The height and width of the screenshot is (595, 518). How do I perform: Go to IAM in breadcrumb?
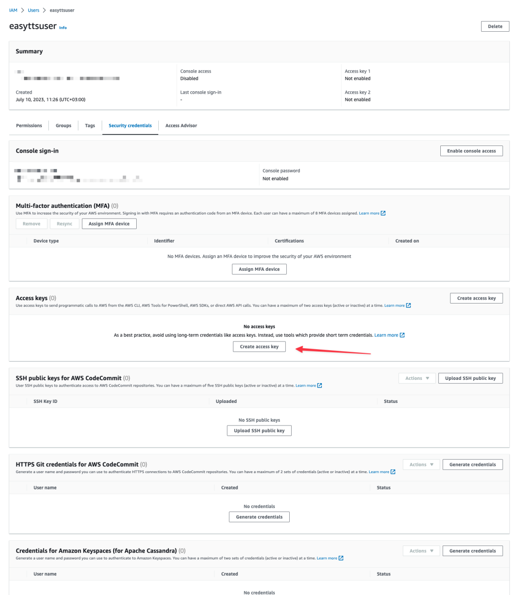click(x=13, y=10)
